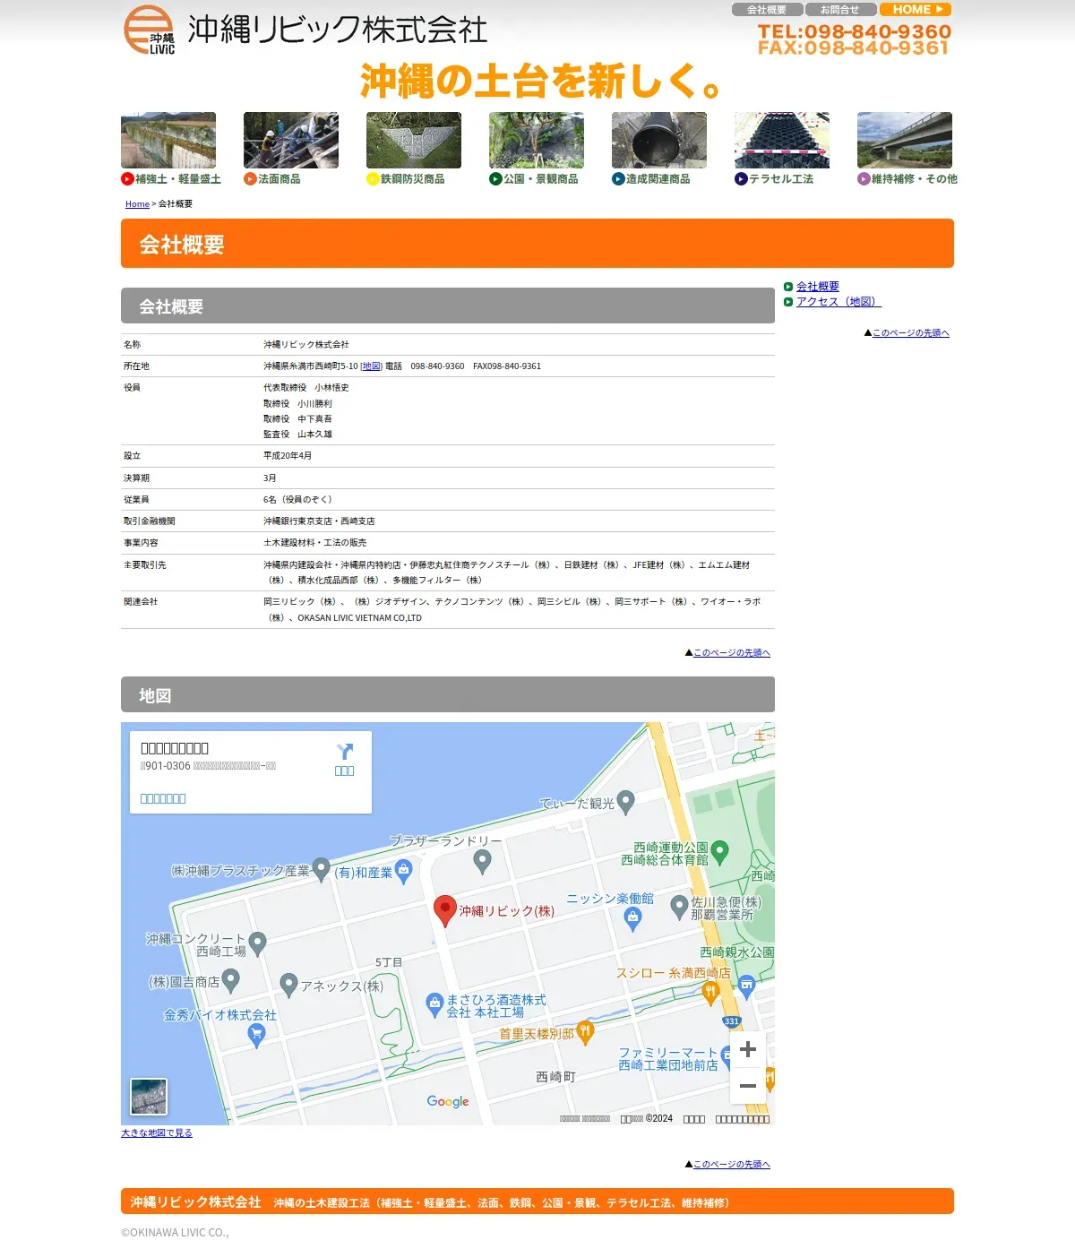Open the 造成関連商品 category thumbnail
1075x1240 pixels.
[x=659, y=140]
